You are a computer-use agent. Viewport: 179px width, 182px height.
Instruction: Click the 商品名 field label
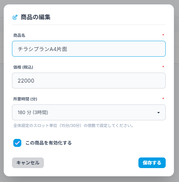(x=19, y=35)
